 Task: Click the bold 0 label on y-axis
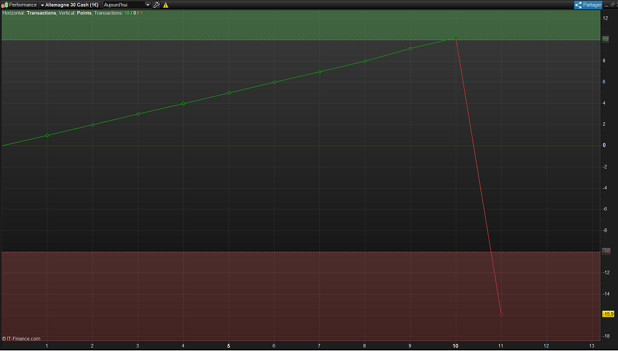(604, 145)
